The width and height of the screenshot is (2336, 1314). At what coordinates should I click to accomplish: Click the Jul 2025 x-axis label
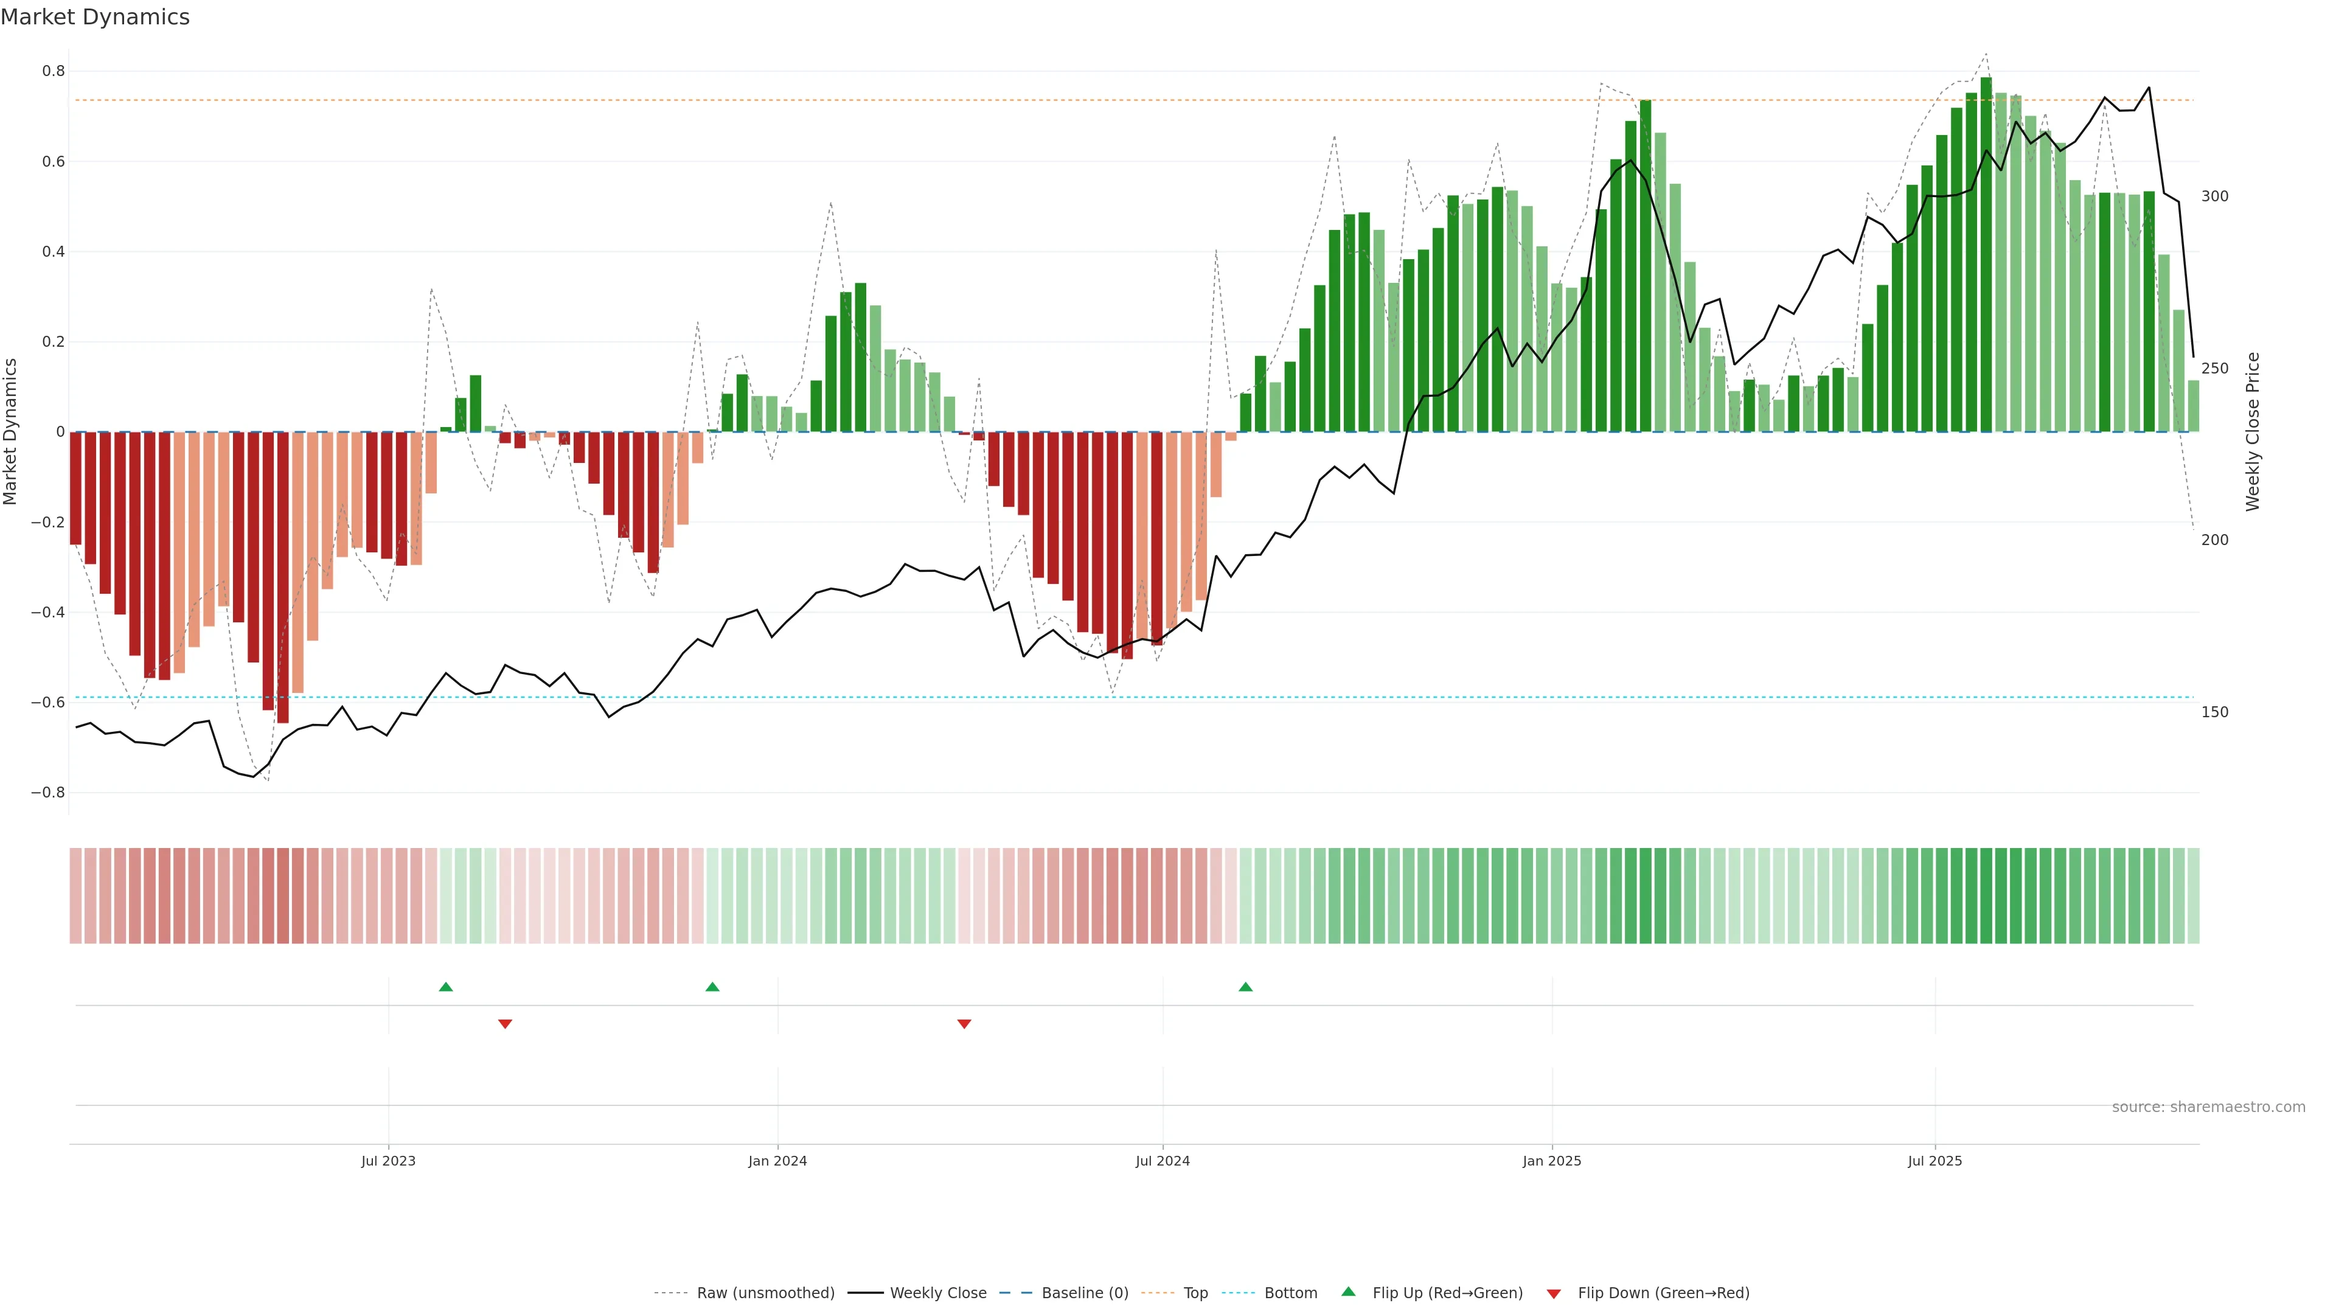click(x=1934, y=1161)
